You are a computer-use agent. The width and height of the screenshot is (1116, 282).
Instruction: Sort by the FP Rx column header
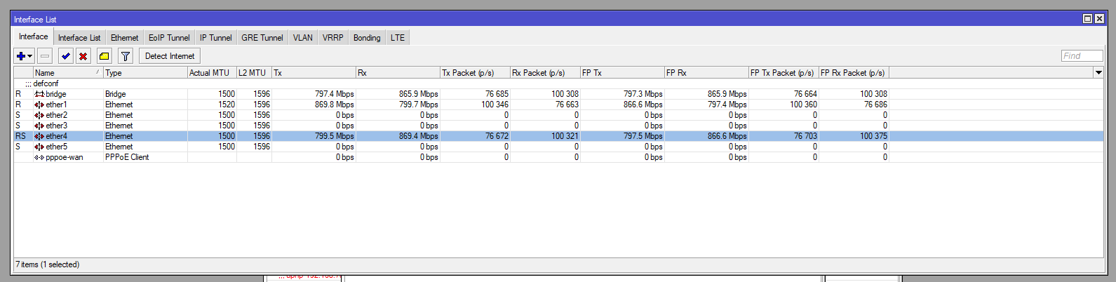706,72
